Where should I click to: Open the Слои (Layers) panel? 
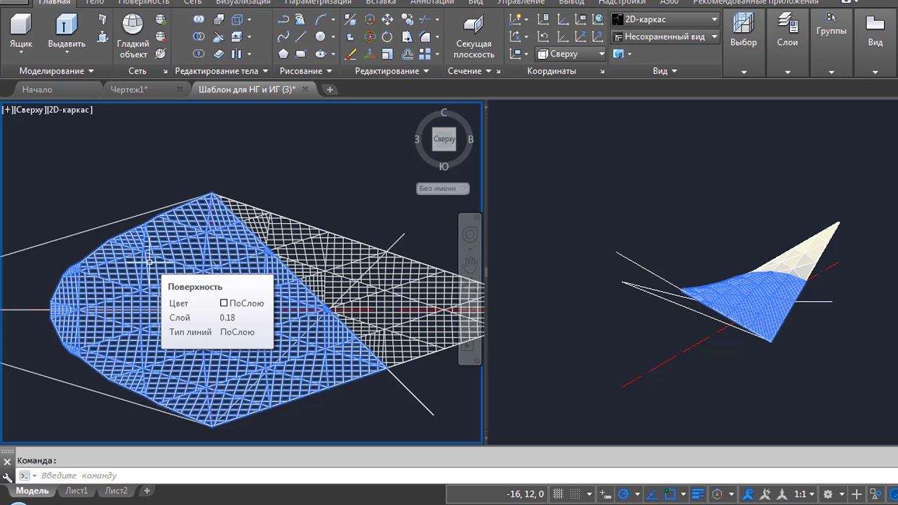787,31
